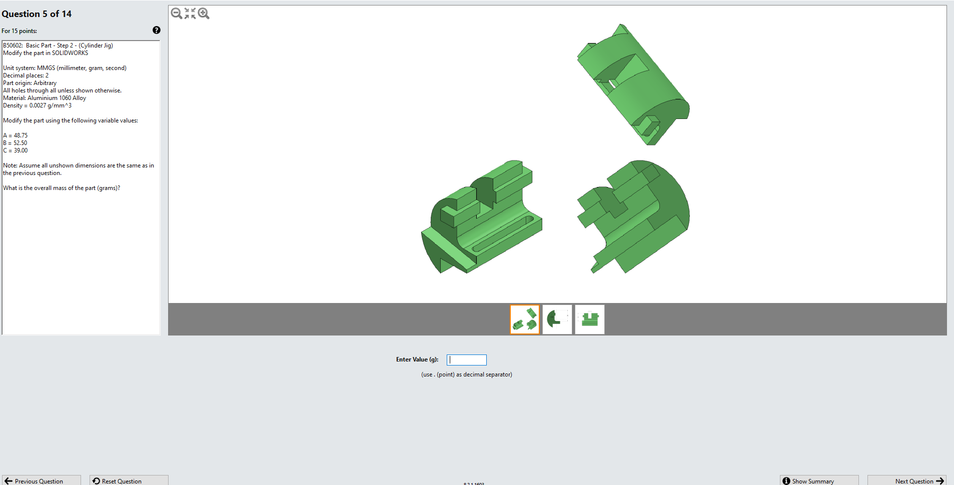Click the Previous Question button
The image size is (954, 485).
(x=40, y=480)
